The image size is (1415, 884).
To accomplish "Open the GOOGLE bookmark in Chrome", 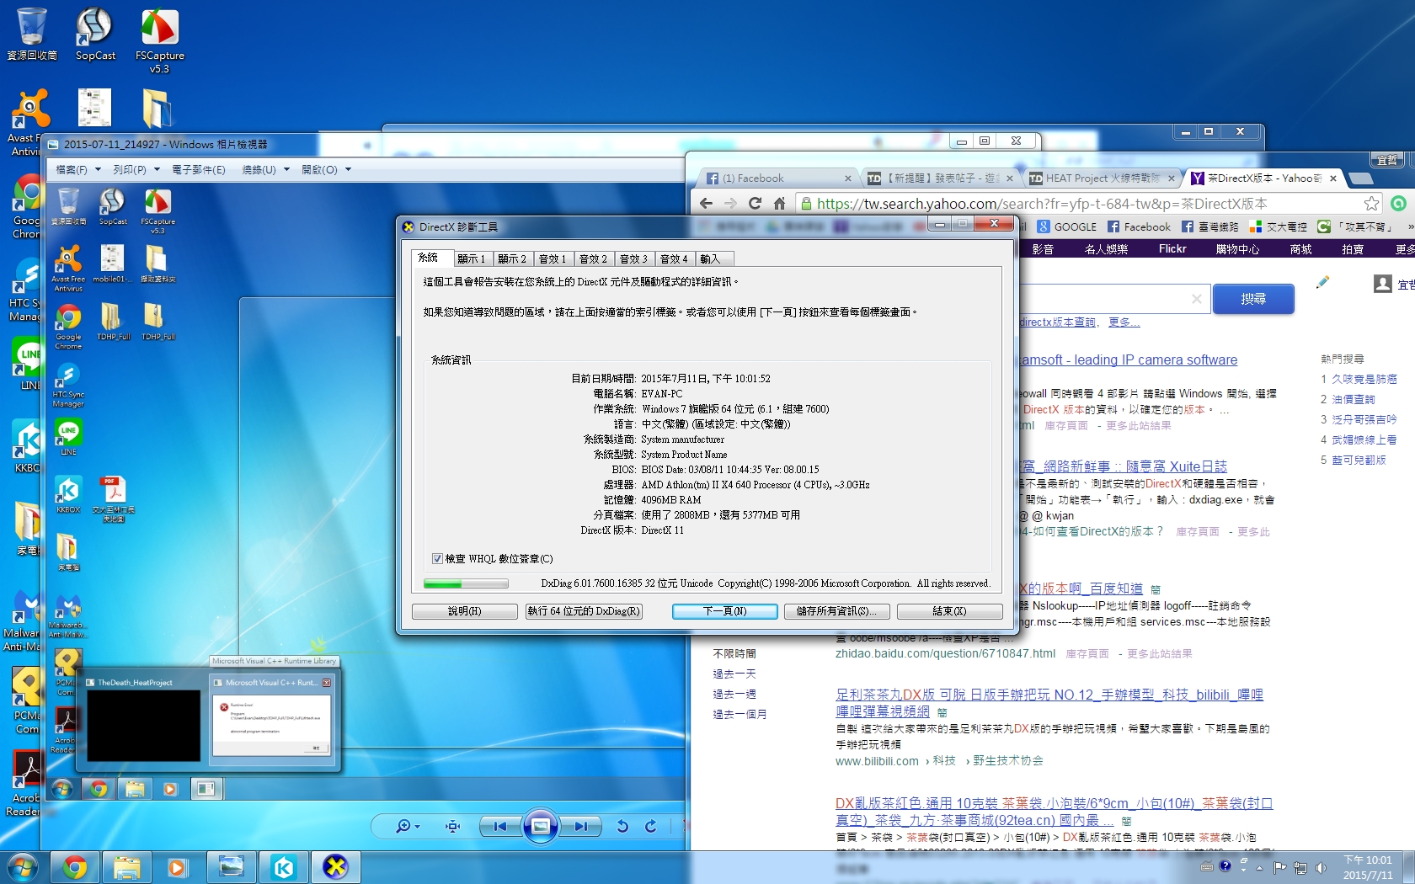I will point(1066,226).
